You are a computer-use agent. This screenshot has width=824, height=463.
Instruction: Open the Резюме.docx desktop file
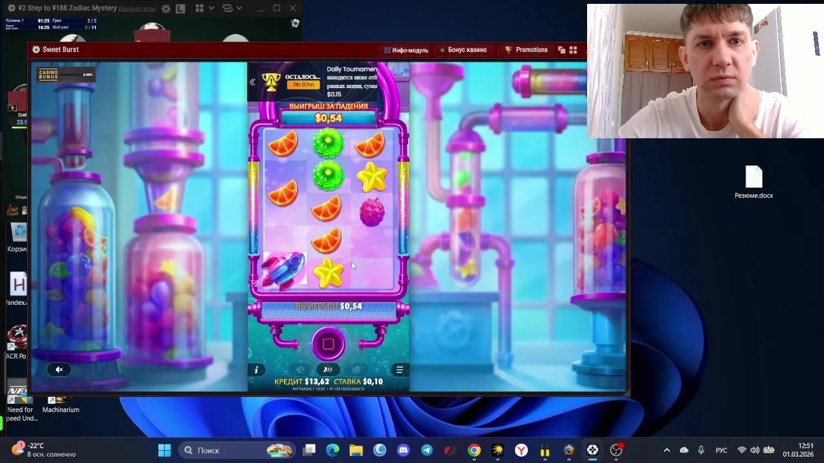(x=754, y=183)
